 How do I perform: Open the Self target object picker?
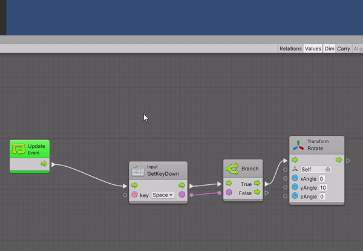[328, 170]
